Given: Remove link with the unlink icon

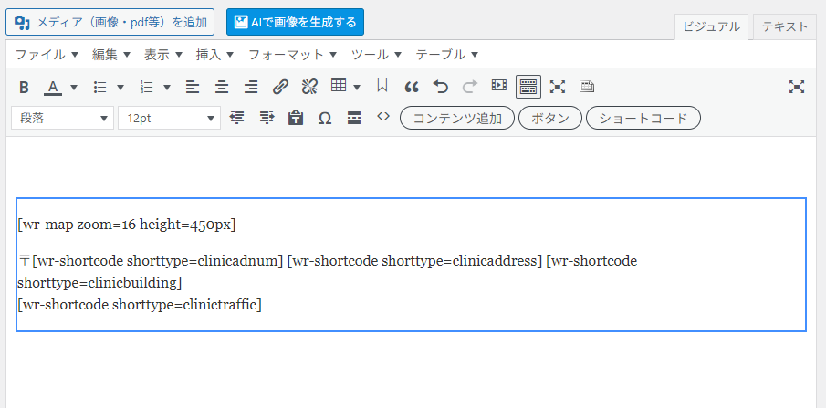Looking at the screenshot, I should click(309, 87).
